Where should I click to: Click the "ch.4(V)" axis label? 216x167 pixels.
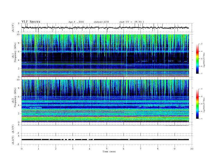13,140
